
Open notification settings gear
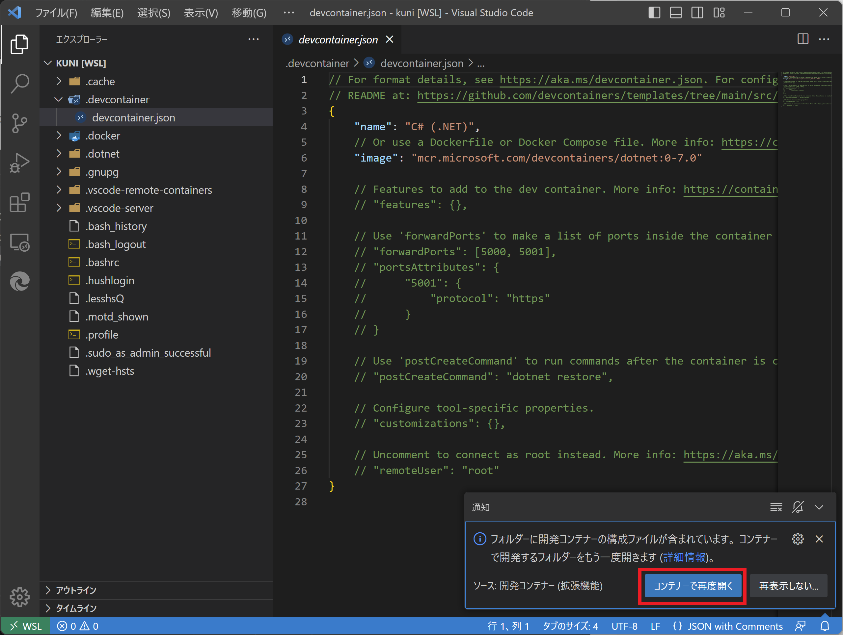pyautogui.click(x=798, y=539)
